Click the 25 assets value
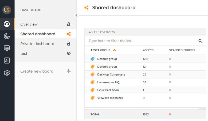The image size is (208, 121). [144, 74]
